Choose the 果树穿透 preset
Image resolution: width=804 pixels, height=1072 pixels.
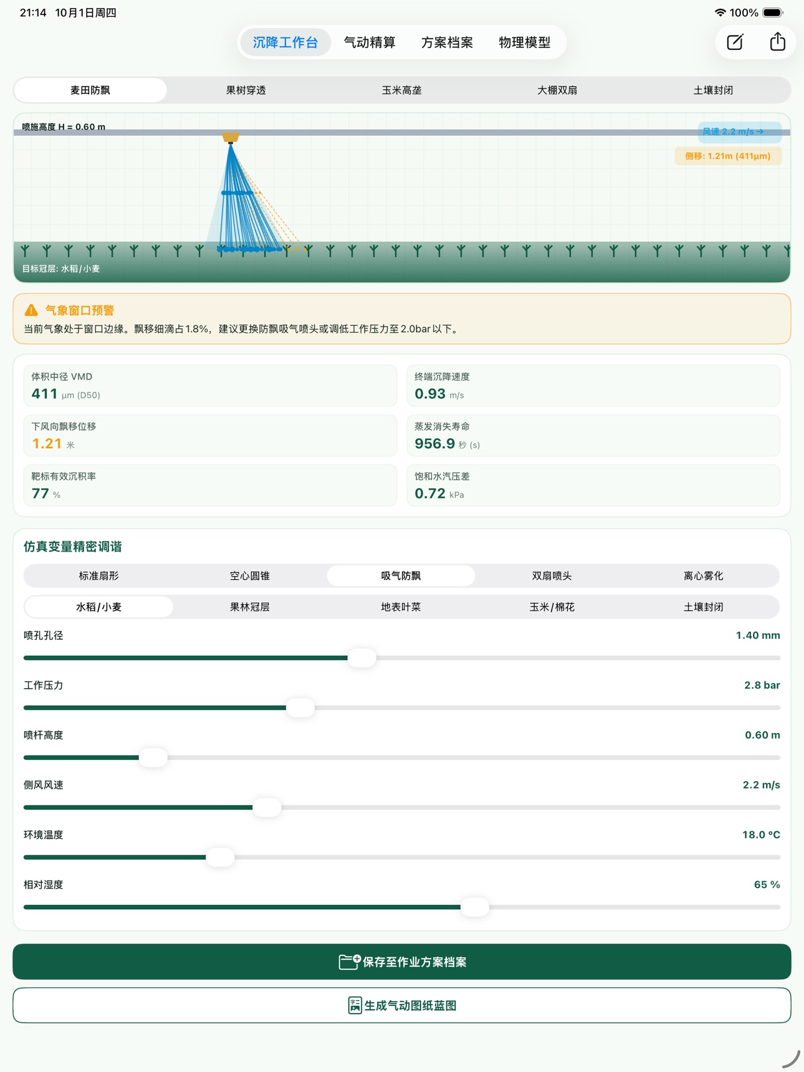click(246, 90)
